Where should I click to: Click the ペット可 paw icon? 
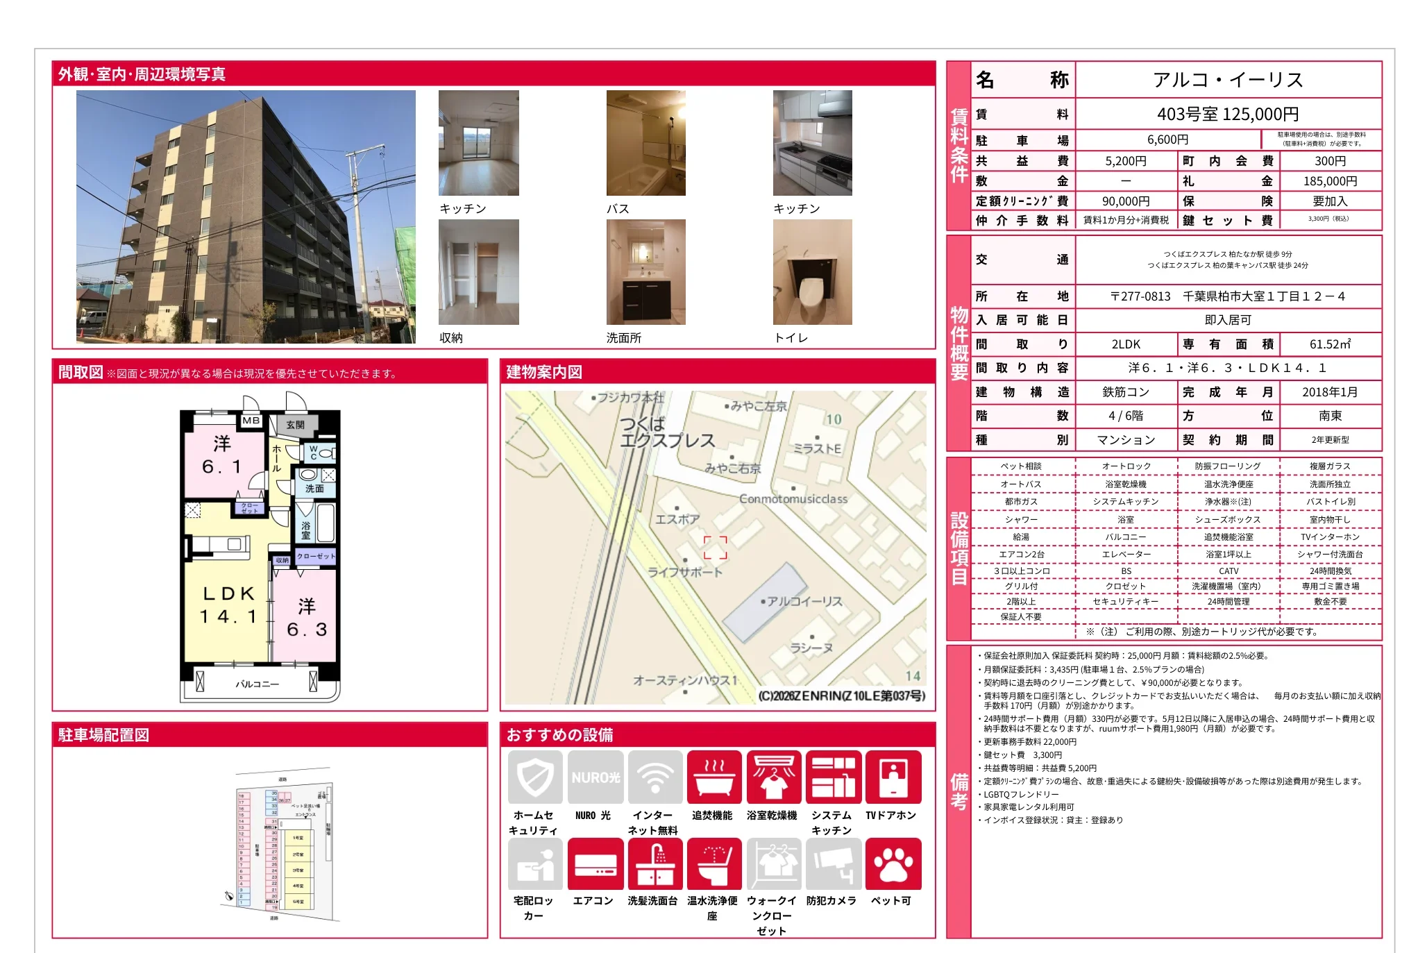(893, 863)
